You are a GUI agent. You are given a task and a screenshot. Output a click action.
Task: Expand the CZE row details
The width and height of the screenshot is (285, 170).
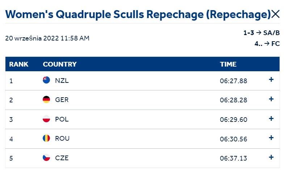click(x=271, y=157)
